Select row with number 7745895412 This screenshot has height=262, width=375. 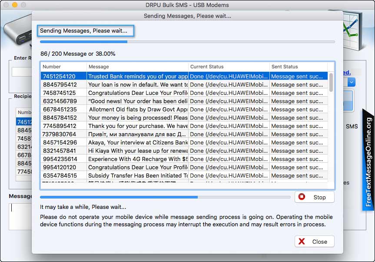pos(184,126)
